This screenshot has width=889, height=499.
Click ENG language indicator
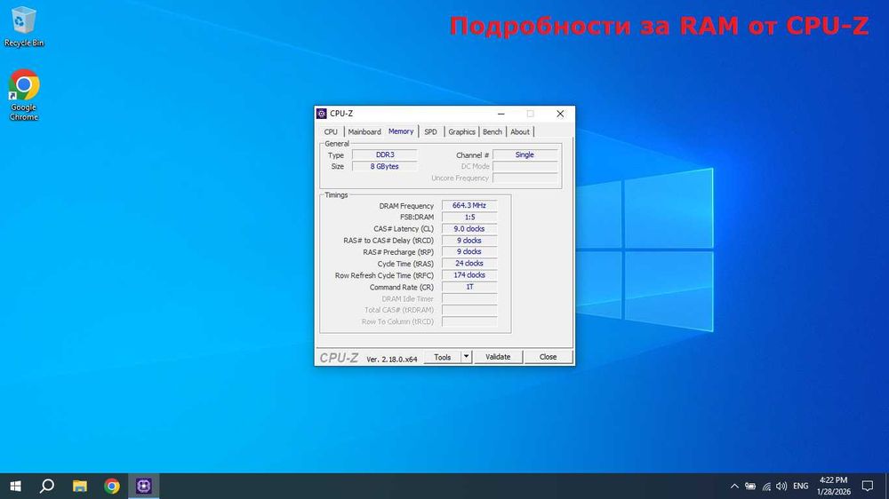click(x=801, y=486)
